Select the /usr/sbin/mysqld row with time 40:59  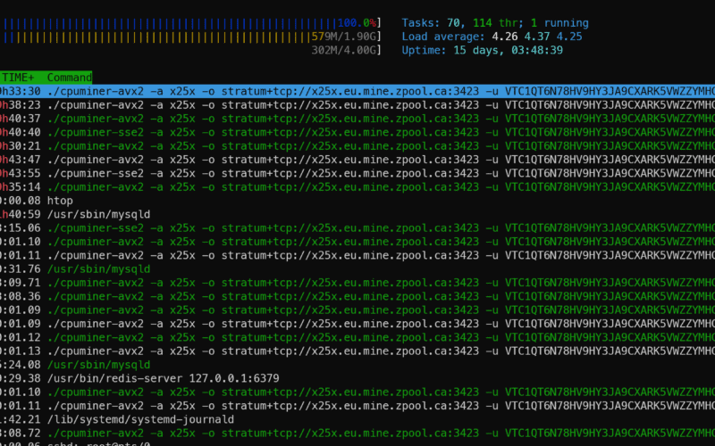[357, 214]
